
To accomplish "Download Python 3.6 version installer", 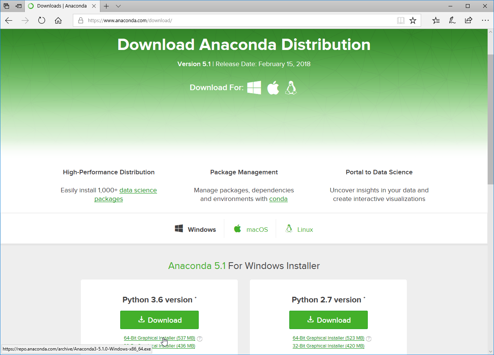I will (x=159, y=320).
